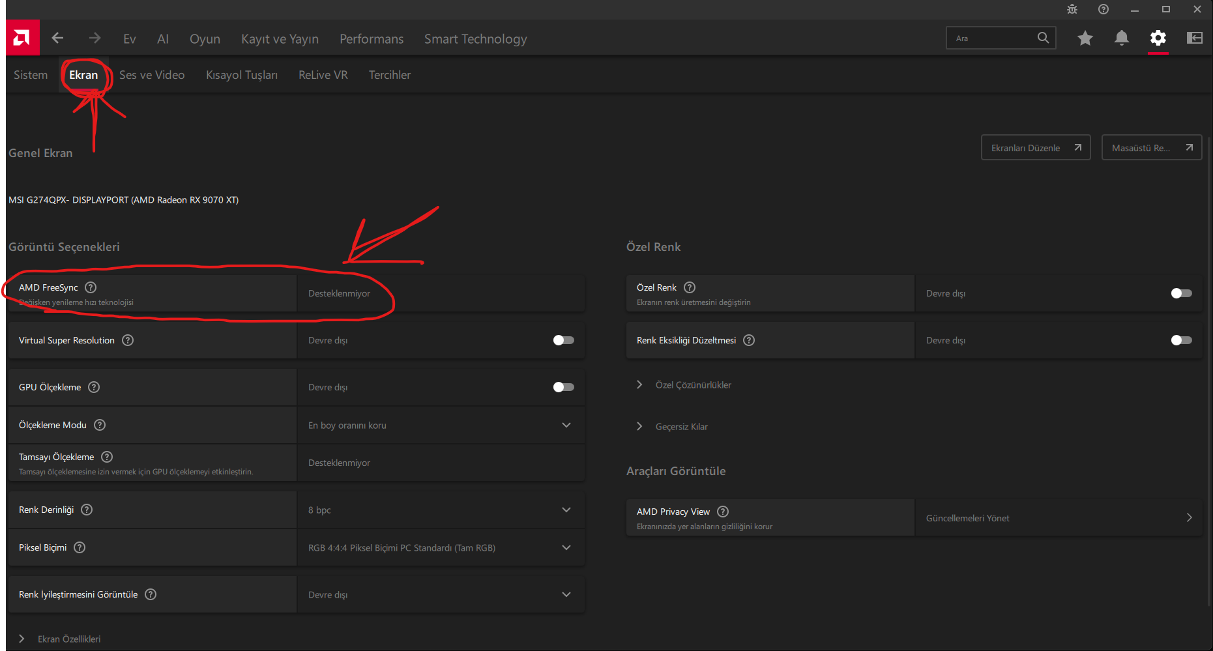
Task: Open the Renk Derinliği dropdown
Action: 441,510
